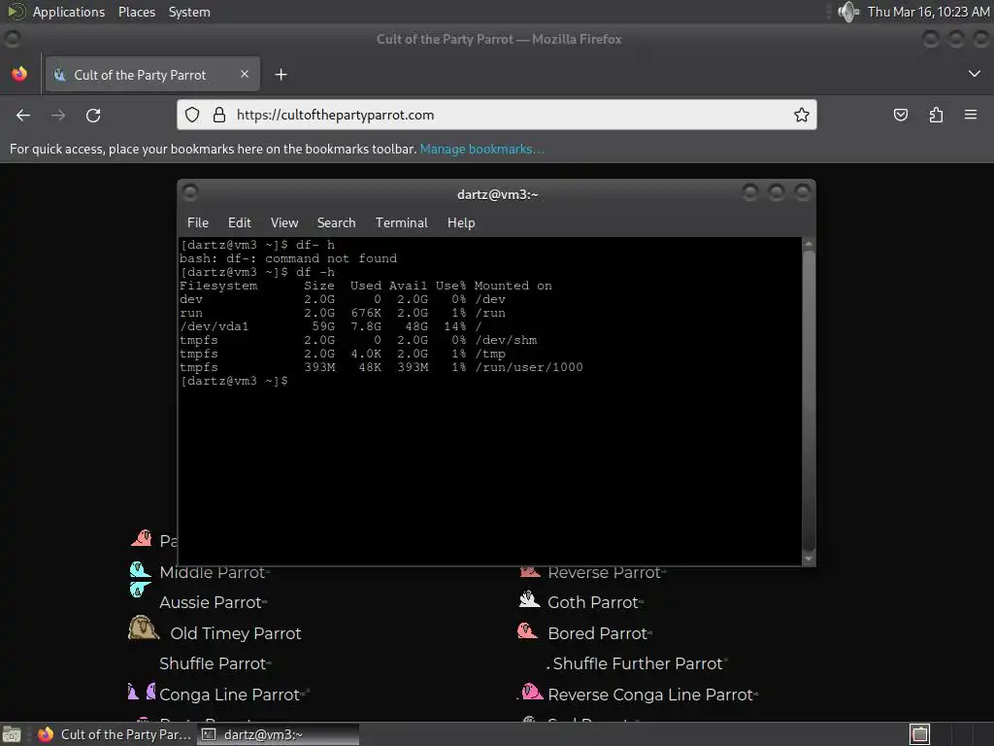This screenshot has width=994, height=746.
Task: Expand the list all tabs chevron
Action: click(x=975, y=74)
